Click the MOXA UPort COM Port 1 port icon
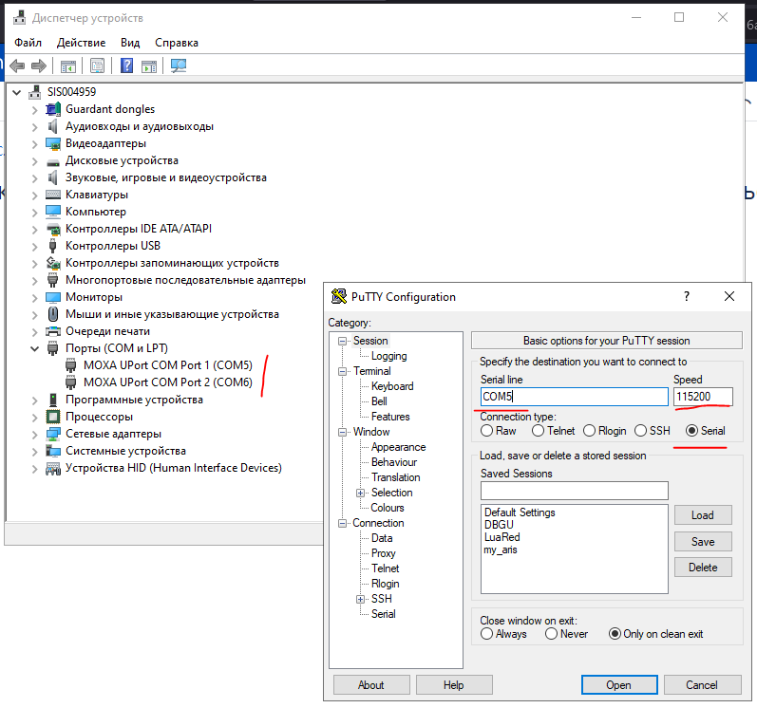This screenshot has width=757, height=708. pos(70,365)
